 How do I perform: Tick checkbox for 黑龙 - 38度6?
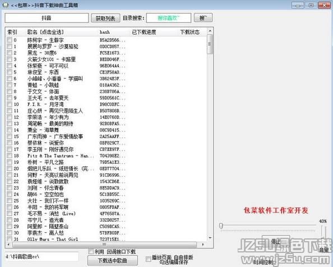click(10, 53)
